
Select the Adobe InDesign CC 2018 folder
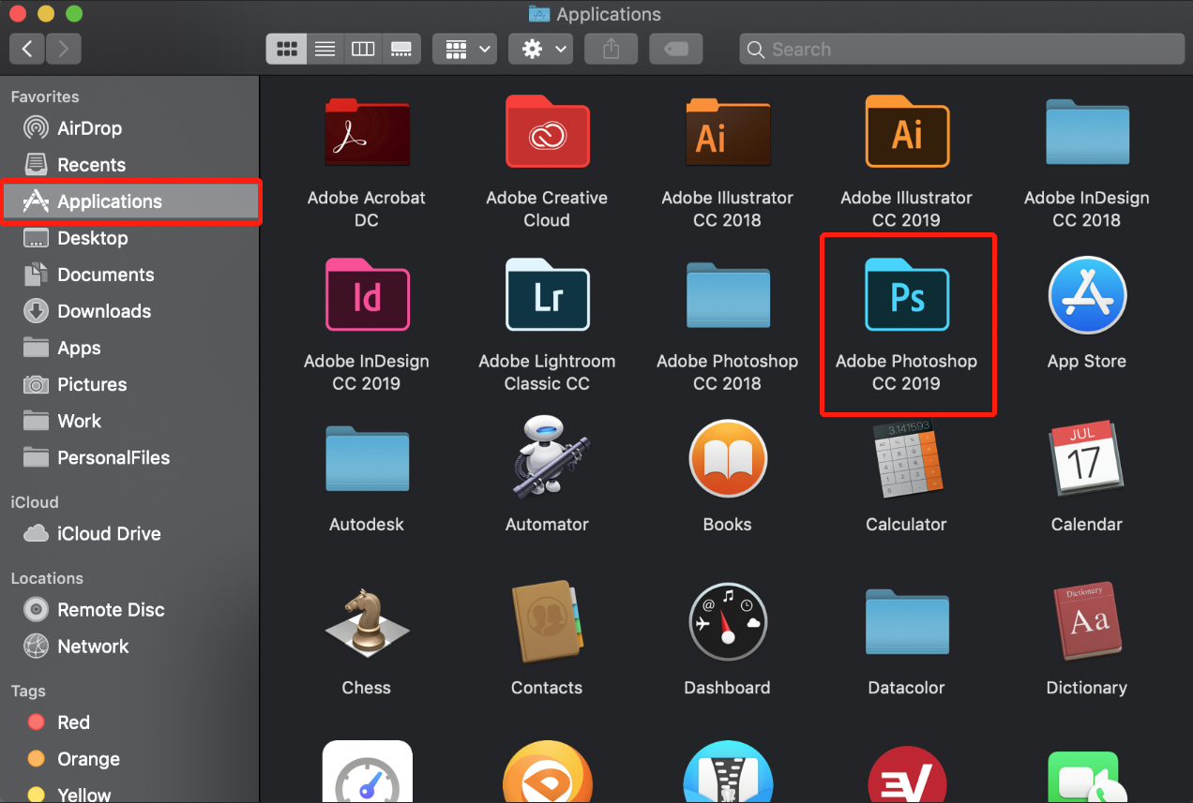click(1087, 133)
